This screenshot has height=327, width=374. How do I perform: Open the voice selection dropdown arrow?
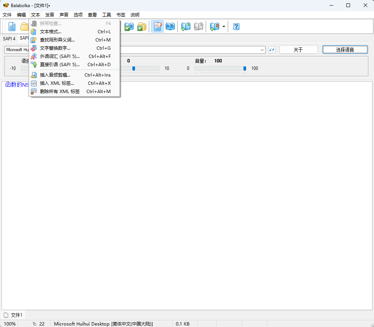pyautogui.click(x=262, y=50)
